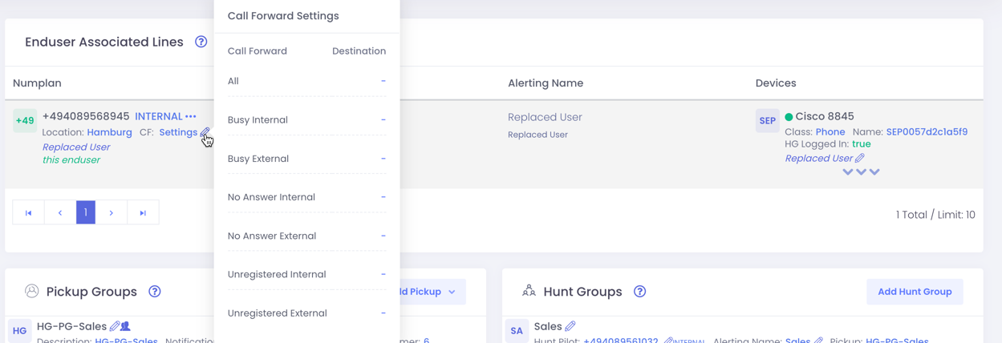The height and width of the screenshot is (343, 1002).
Task: Click help icon beside Enduser Associated Lines
Action: click(201, 42)
